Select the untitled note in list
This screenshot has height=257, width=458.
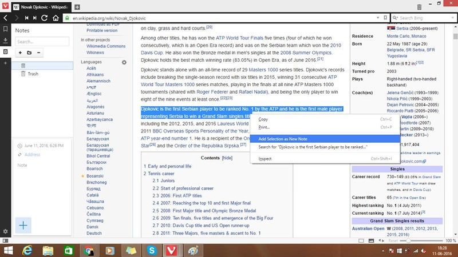[x=42, y=66]
